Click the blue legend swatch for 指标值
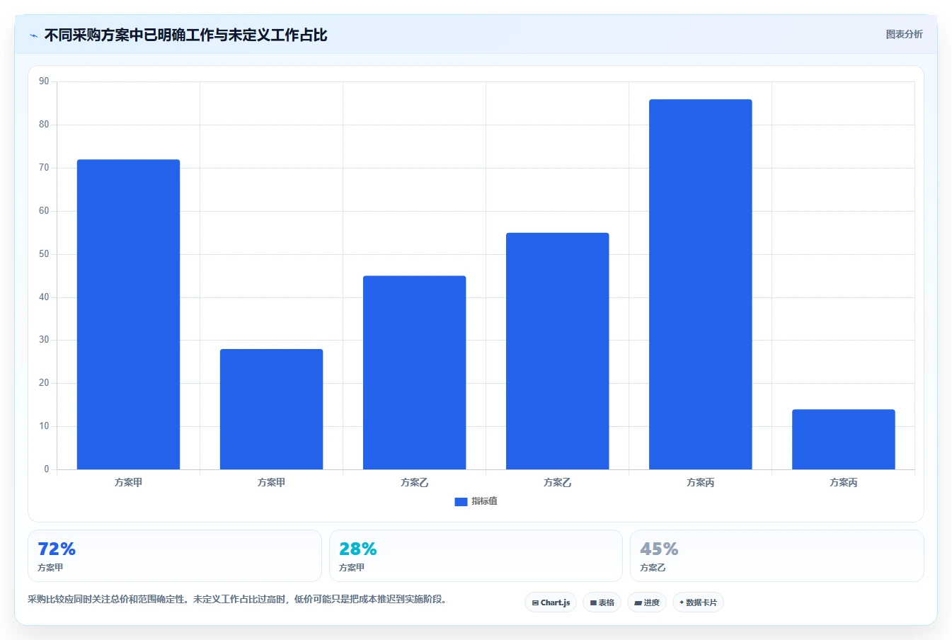This screenshot has width=952, height=640. pyautogui.click(x=461, y=502)
